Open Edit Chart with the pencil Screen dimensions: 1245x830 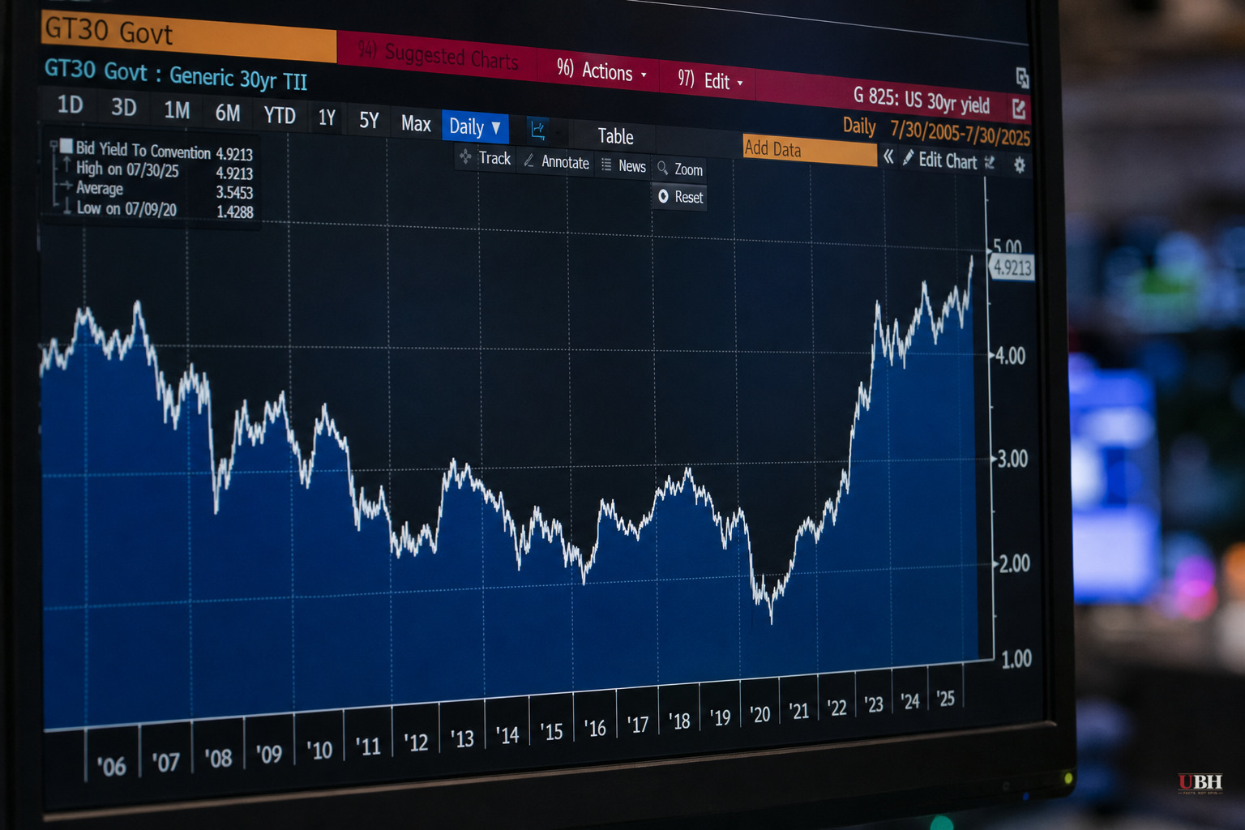tap(940, 160)
